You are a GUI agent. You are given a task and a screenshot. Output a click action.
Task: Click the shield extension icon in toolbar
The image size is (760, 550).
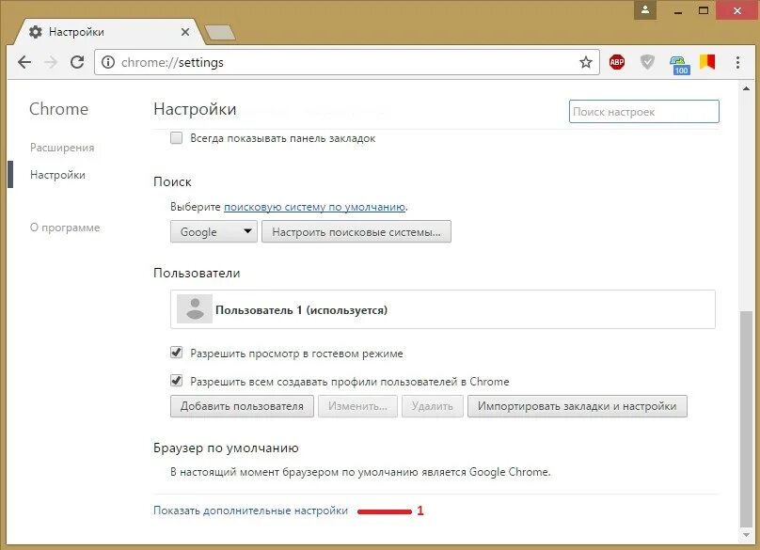[x=647, y=62]
